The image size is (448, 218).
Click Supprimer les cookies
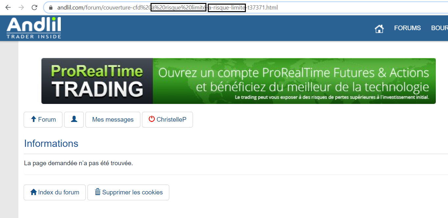click(x=128, y=192)
